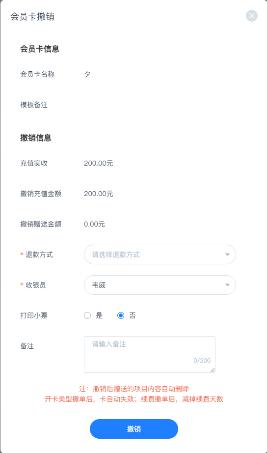Click the red asterisk 退款方式 label
Image resolution: width=267 pixels, height=453 pixels.
tap(36, 255)
